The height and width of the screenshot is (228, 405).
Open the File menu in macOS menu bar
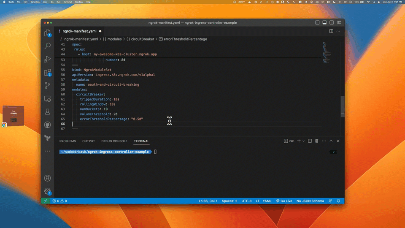pos(19,2)
